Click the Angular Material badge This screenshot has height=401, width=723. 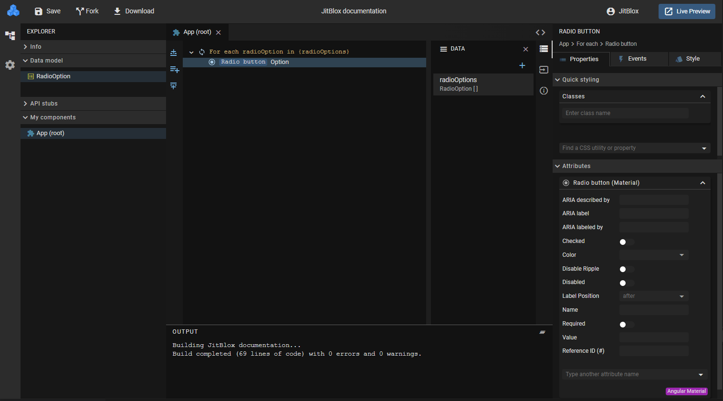[686, 391]
